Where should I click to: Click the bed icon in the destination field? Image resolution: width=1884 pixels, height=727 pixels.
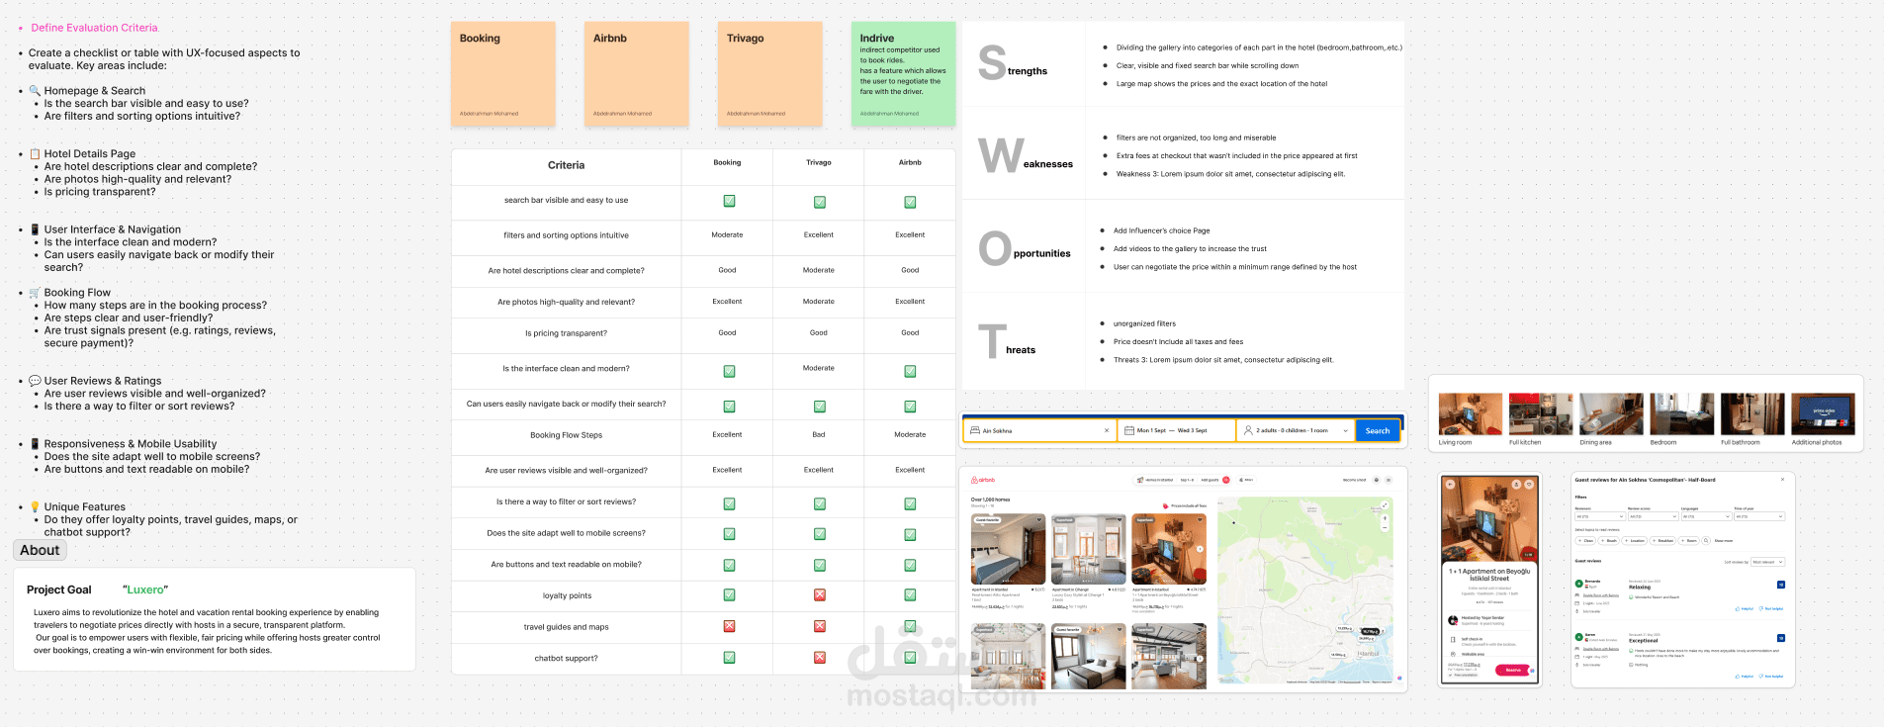(x=974, y=431)
